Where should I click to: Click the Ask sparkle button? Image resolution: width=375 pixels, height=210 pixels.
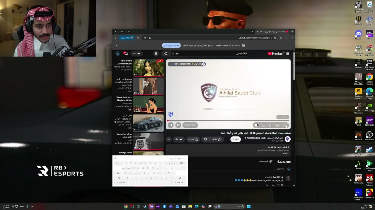click(x=179, y=139)
